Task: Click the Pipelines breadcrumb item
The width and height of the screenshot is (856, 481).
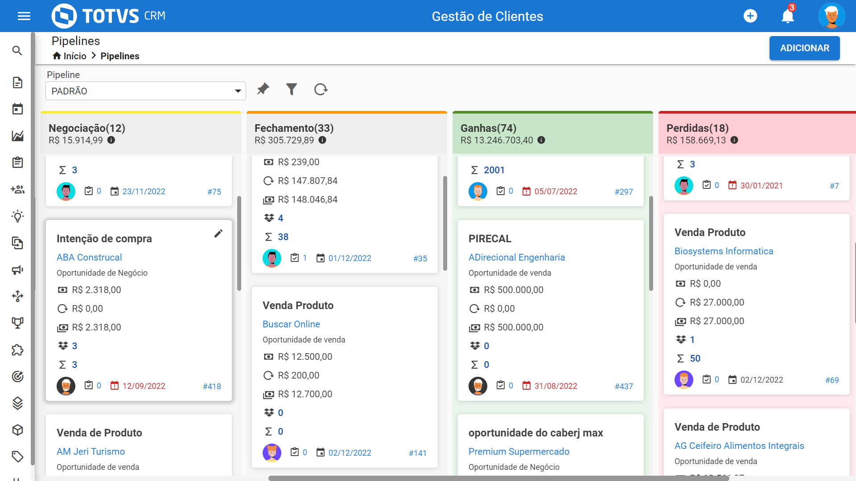Action: click(120, 56)
